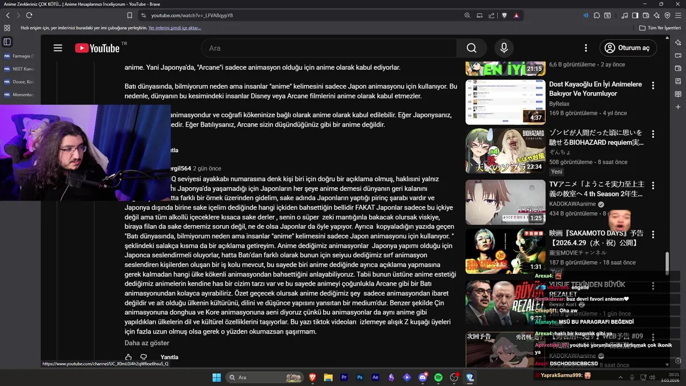686x386 pixels.
Task: Toggle Brave sidebar panel button in toolbar
Action: click(635, 16)
